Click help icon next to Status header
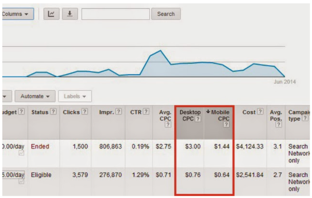This screenshot has height=198, width=312. 54,112
